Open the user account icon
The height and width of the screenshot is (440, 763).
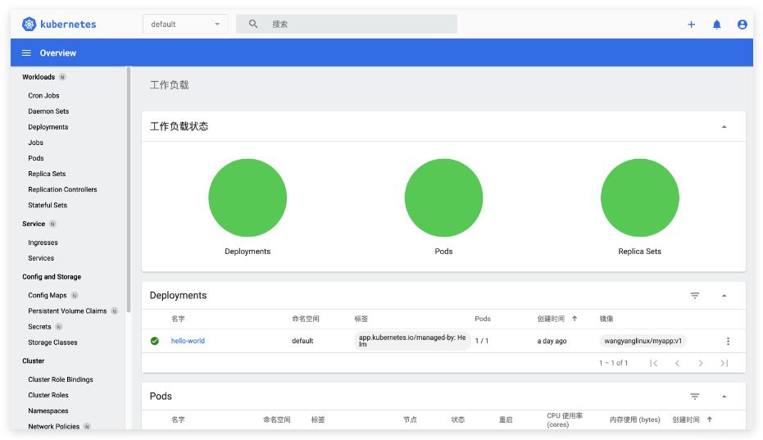[x=742, y=25]
